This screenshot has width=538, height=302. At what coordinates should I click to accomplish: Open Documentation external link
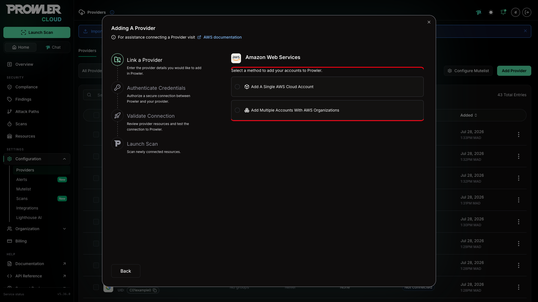37,264
